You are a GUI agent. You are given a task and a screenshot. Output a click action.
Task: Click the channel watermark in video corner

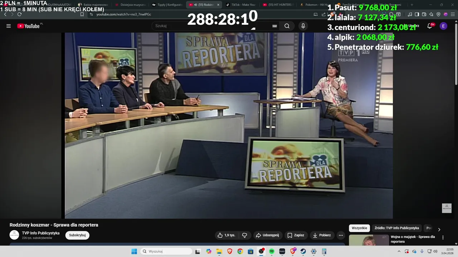pos(447,208)
